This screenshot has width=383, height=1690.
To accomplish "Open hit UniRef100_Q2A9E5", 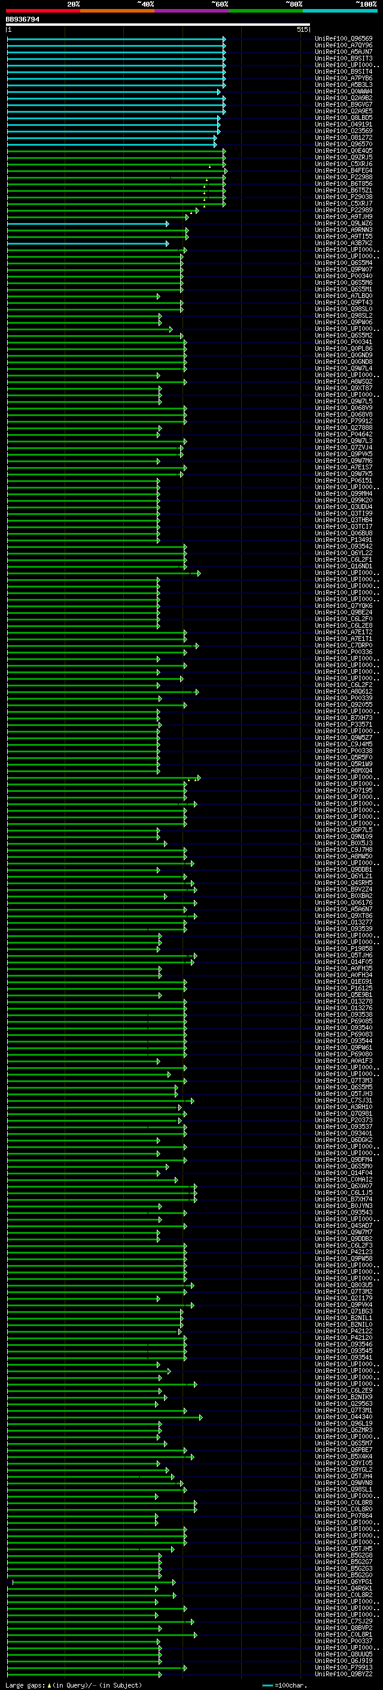I will 344,111.
